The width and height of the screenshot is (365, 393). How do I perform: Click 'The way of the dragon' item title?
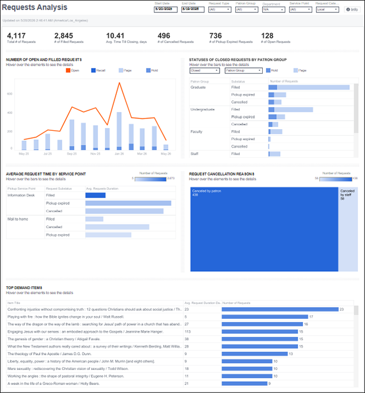coord(94,324)
